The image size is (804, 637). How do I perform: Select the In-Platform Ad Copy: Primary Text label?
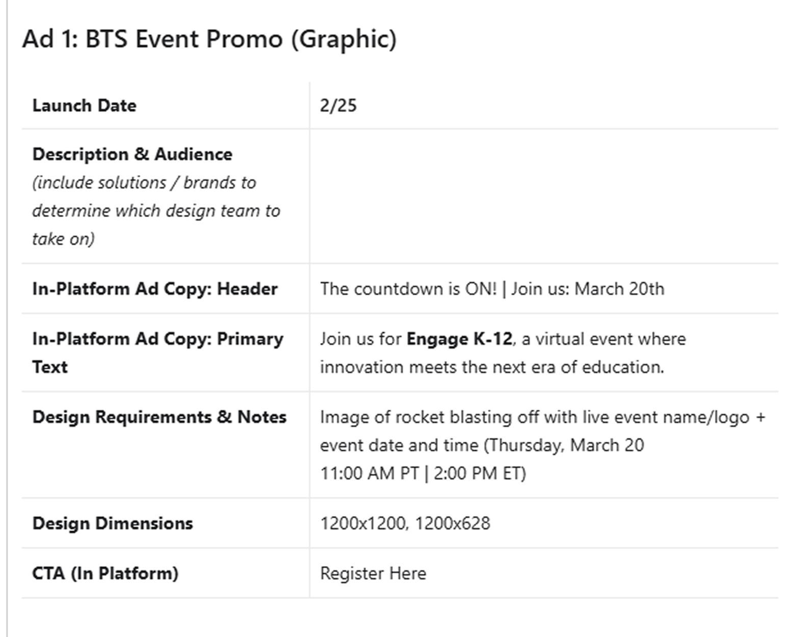(x=158, y=353)
